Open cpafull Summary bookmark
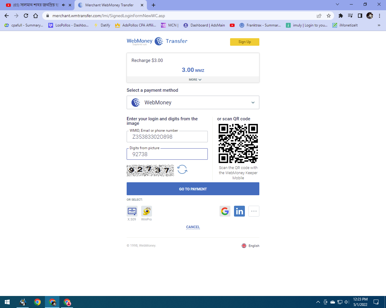The width and height of the screenshot is (386, 308). point(24,25)
